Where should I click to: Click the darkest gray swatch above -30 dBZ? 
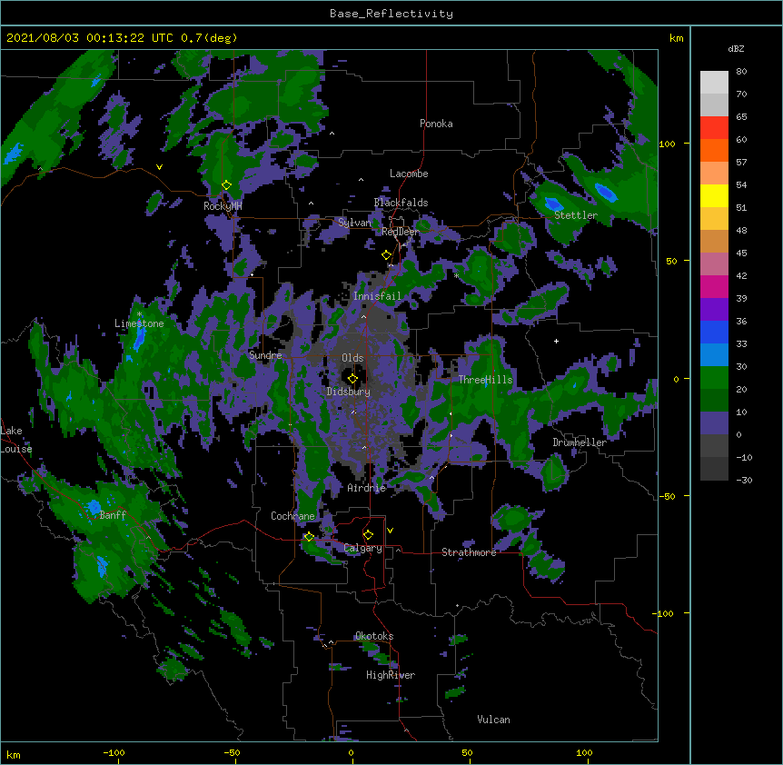click(714, 469)
